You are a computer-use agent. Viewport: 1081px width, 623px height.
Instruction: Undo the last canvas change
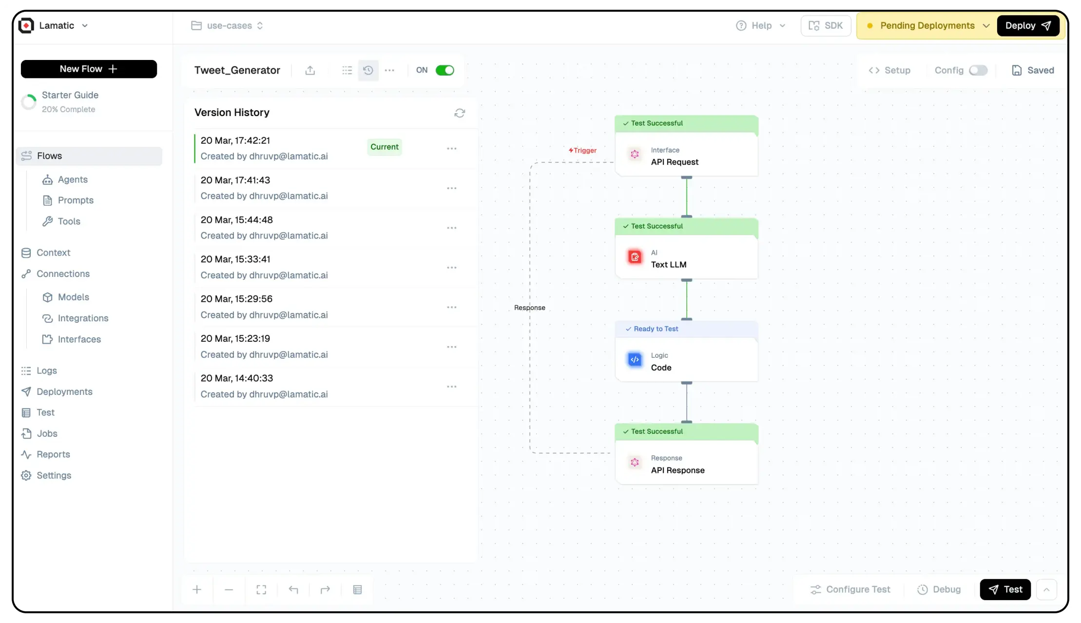pos(293,589)
